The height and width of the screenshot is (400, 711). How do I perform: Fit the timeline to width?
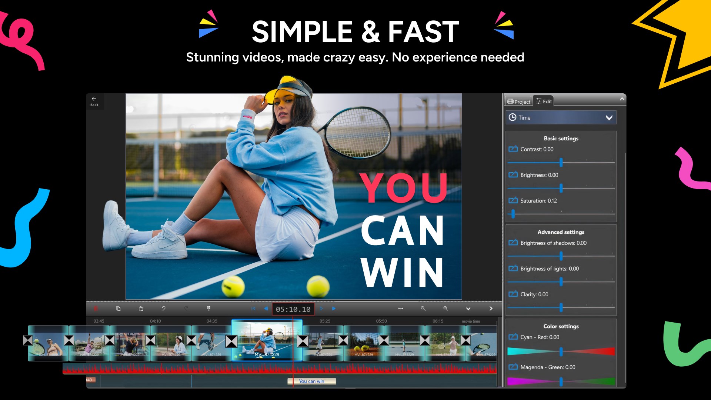click(x=401, y=309)
